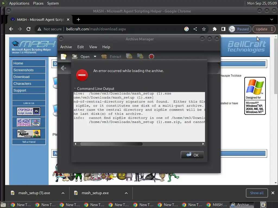Viewport: 278px width, 208px height.
Task: Click Support in MASH sidebar
Action: [29, 90]
